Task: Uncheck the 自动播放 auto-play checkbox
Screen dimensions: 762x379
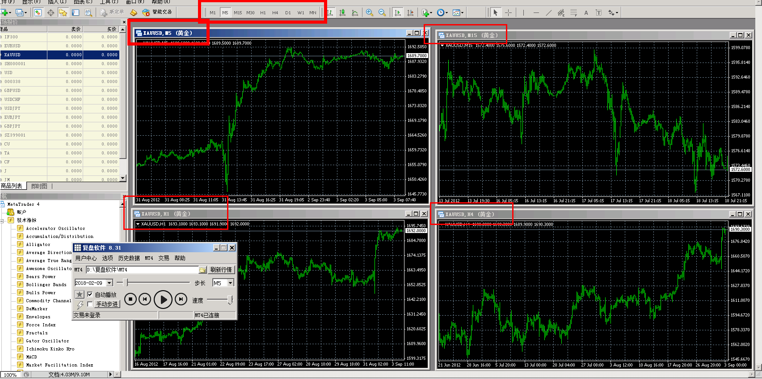Action: [90, 294]
